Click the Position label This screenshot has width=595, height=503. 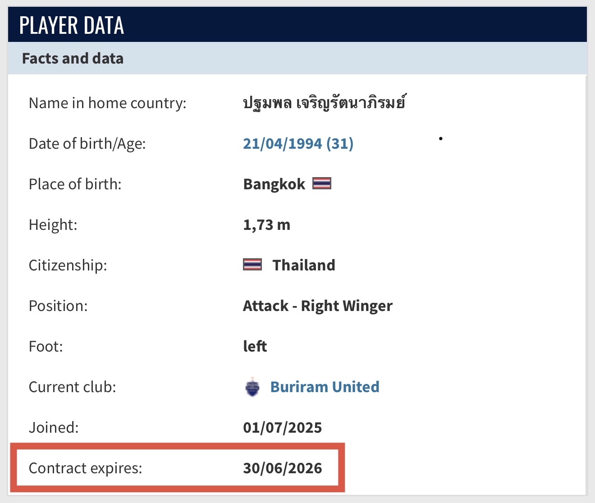pos(58,306)
